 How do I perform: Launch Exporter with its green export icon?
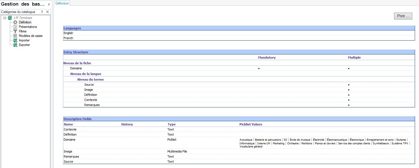click(x=15, y=45)
